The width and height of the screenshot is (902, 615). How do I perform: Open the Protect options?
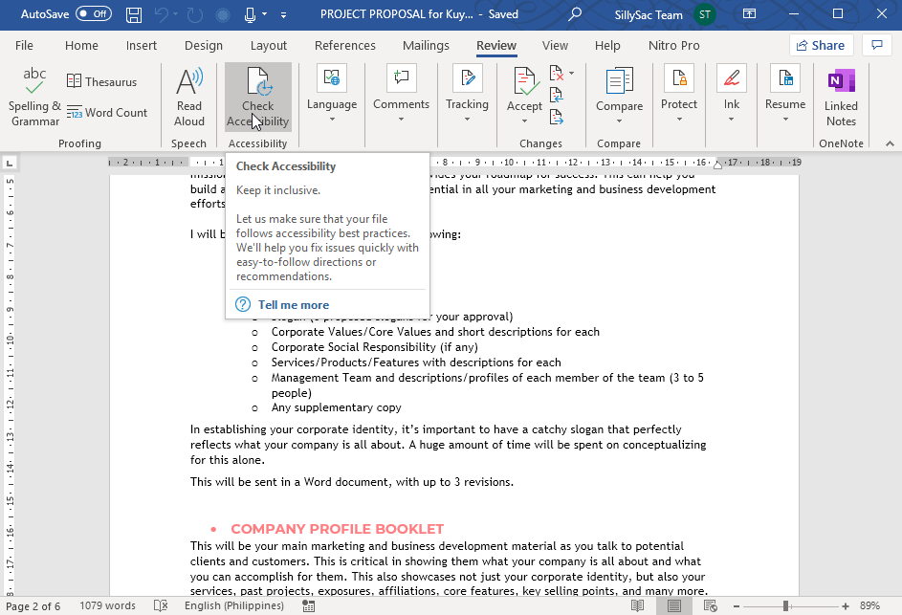click(679, 95)
